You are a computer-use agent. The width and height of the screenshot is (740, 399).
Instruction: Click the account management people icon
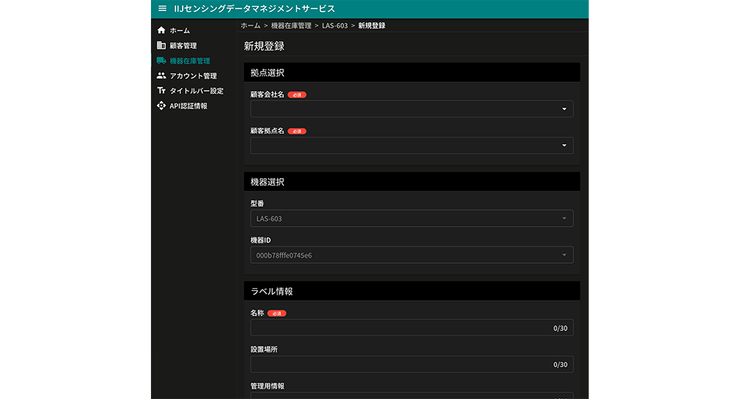point(161,75)
